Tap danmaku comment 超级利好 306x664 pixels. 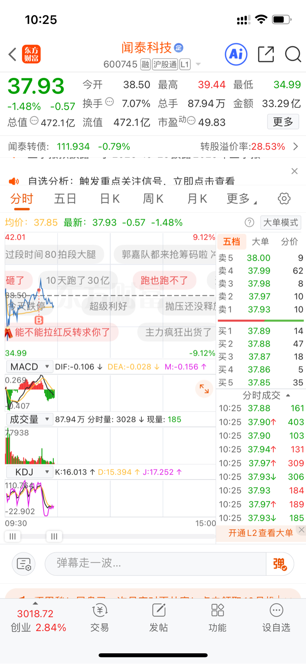point(108,306)
